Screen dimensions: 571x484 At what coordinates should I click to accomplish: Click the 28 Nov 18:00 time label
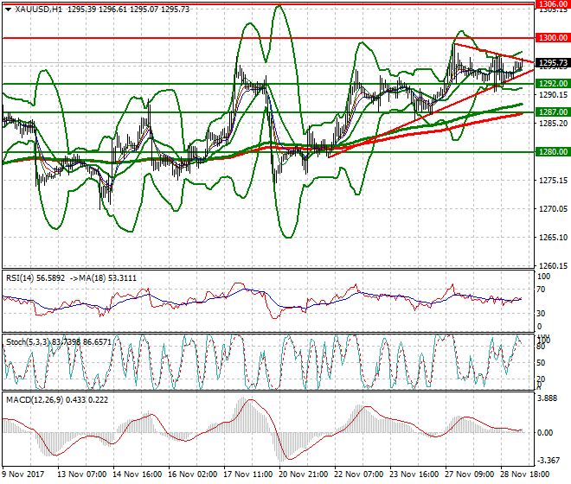[525, 474]
